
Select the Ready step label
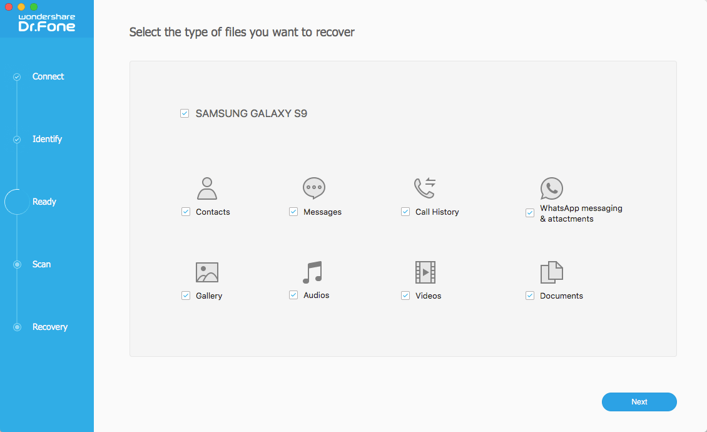pyautogui.click(x=44, y=202)
